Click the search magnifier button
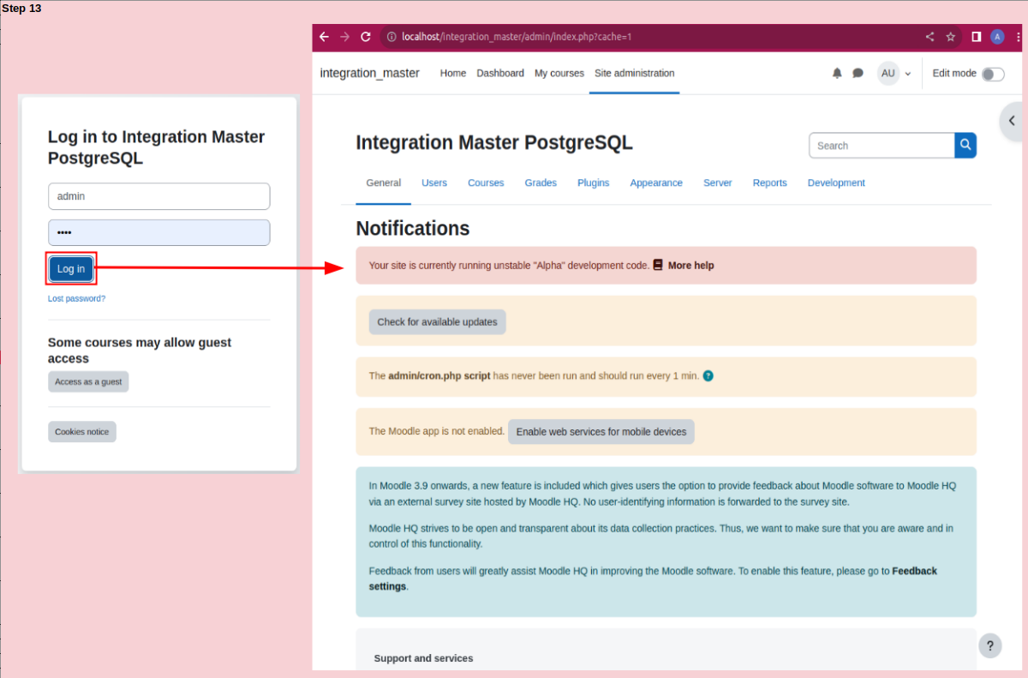This screenshot has width=1028, height=678. [x=965, y=146]
